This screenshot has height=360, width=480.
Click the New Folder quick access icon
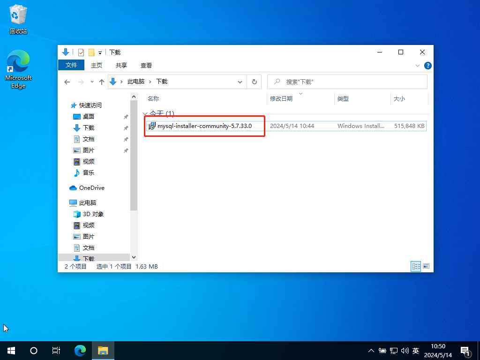[91, 52]
